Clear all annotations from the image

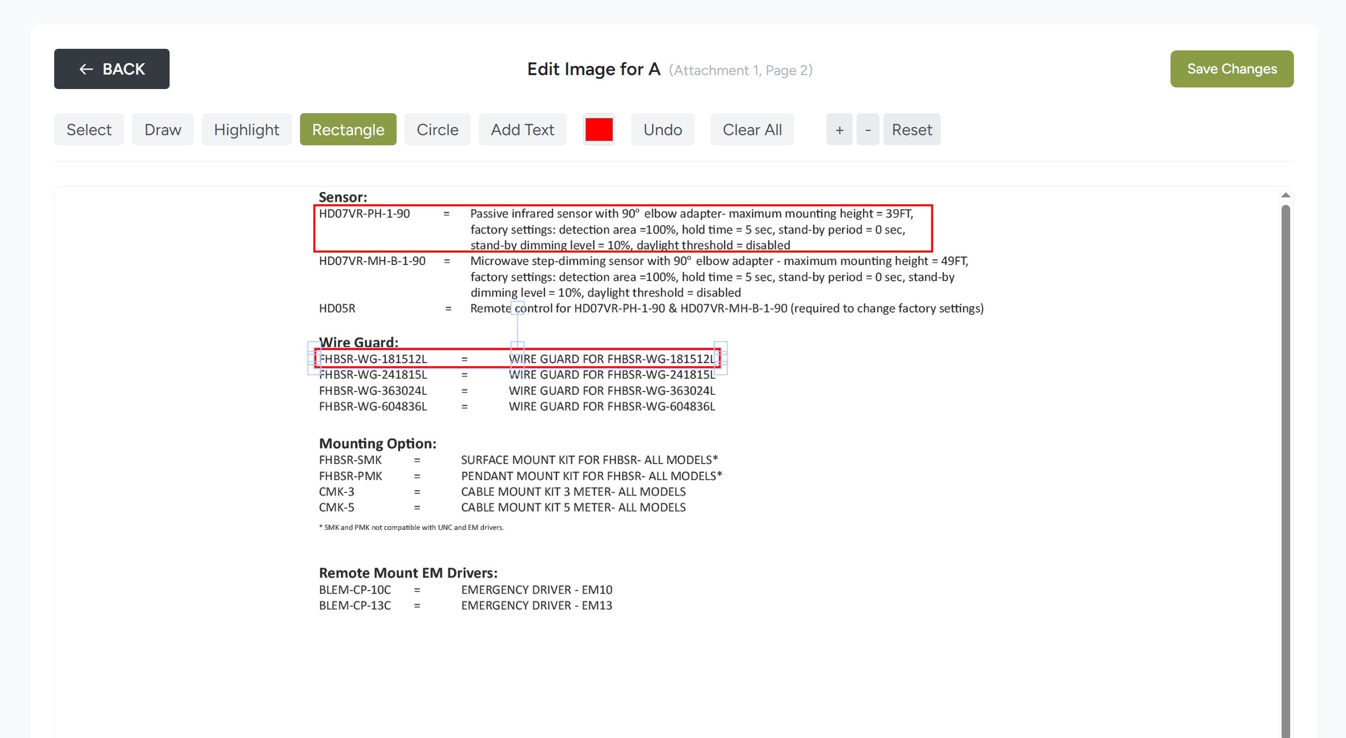(752, 129)
